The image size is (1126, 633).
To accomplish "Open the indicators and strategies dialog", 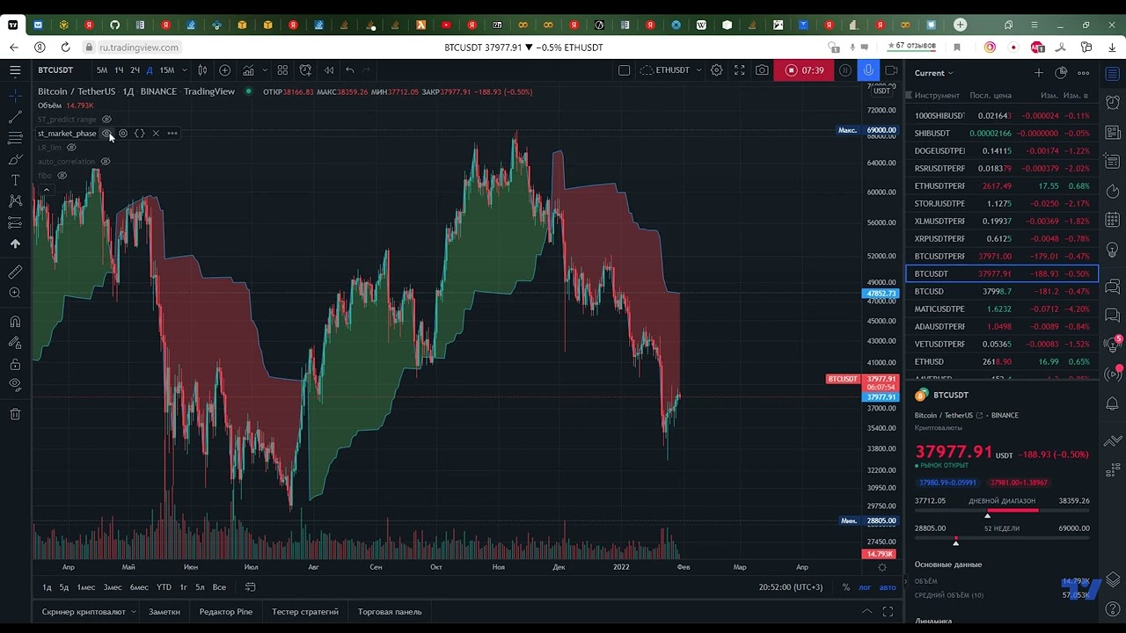I will click(x=249, y=70).
